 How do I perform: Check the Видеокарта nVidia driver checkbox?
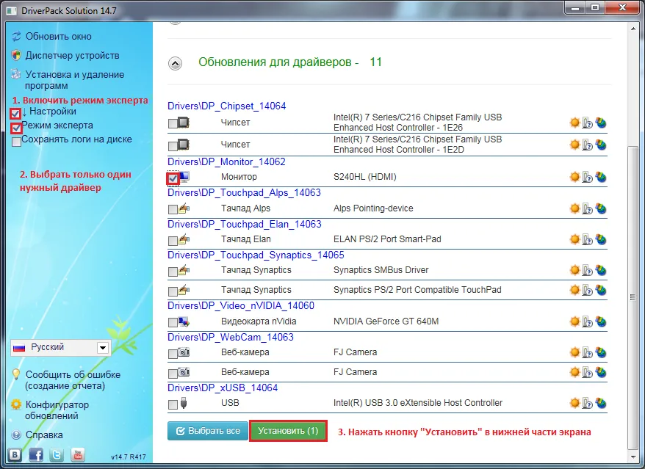(x=173, y=323)
